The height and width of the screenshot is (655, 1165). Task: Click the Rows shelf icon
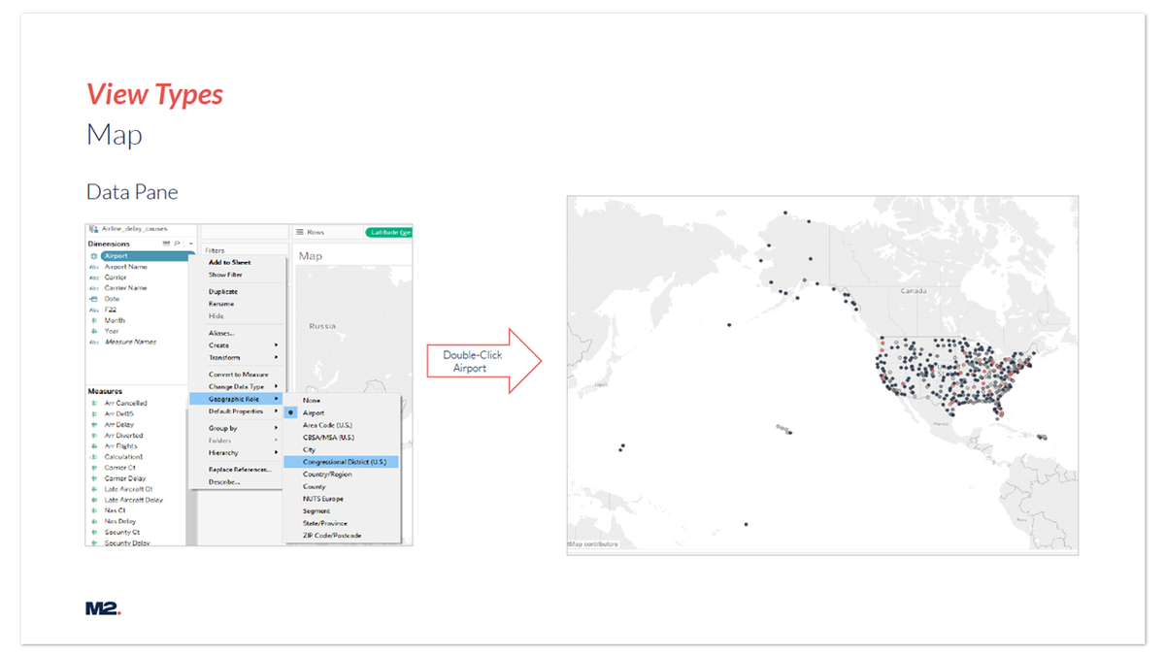pos(300,233)
